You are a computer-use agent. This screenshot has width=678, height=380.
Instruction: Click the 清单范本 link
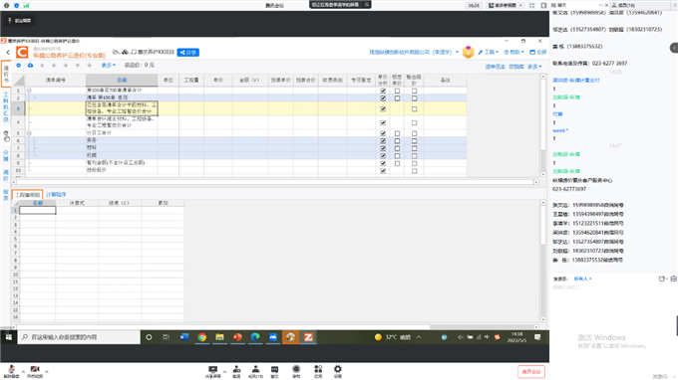pyautogui.click(x=496, y=67)
